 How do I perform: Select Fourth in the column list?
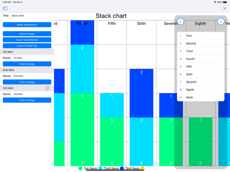click(x=201, y=59)
